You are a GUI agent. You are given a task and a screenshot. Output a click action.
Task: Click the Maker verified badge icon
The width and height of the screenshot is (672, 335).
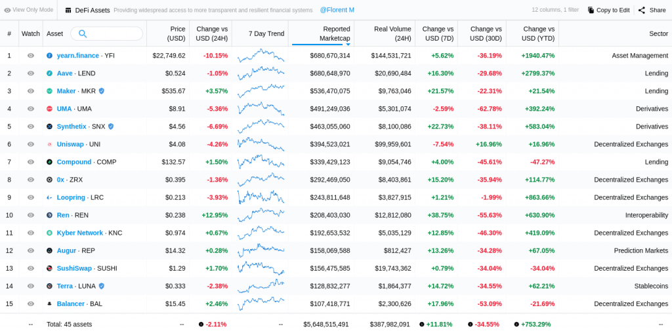pyautogui.click(x=102, y=91)
